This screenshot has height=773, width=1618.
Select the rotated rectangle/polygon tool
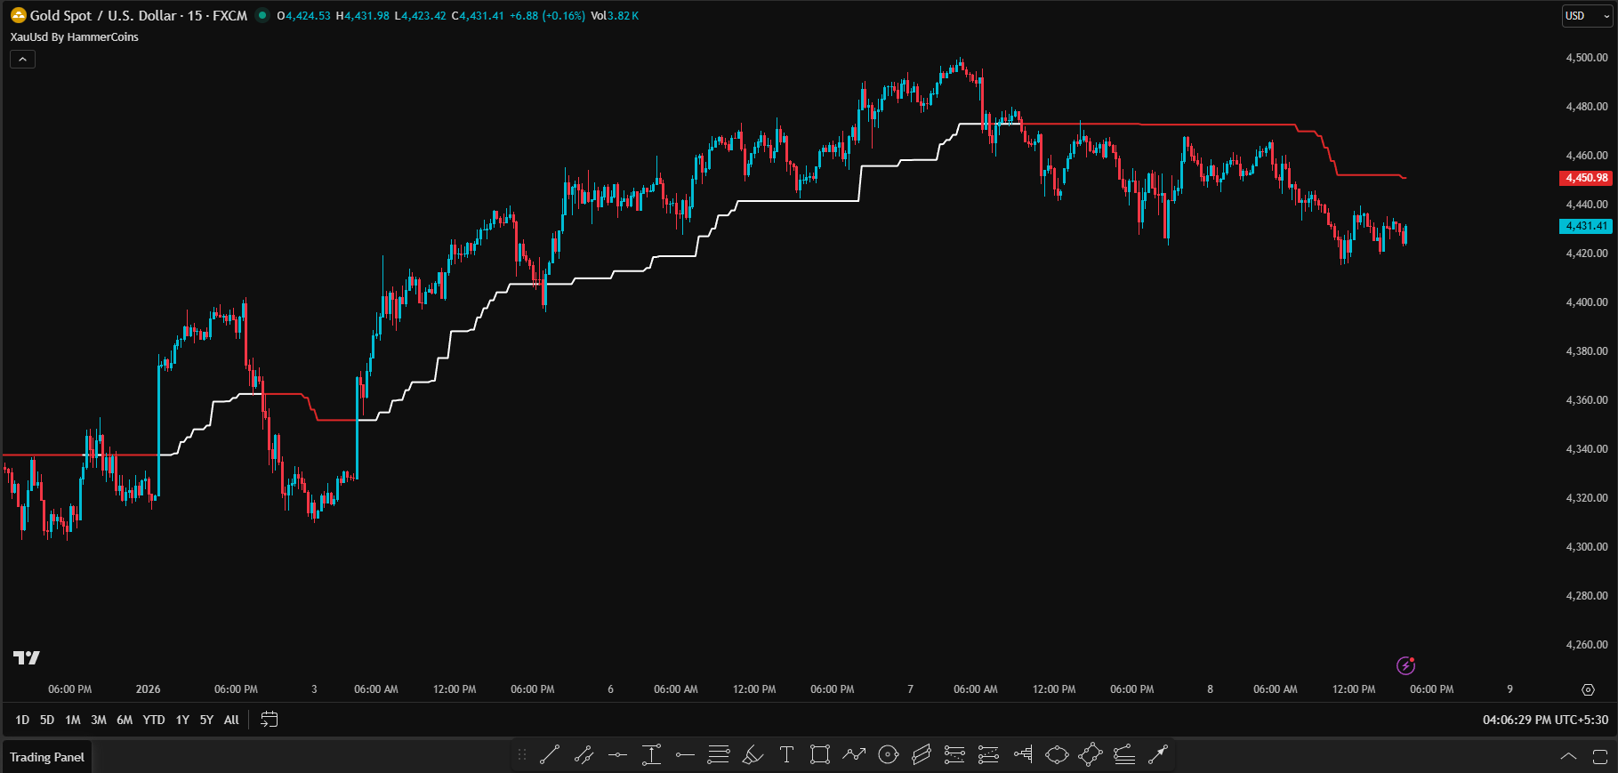coord(1091,755)
